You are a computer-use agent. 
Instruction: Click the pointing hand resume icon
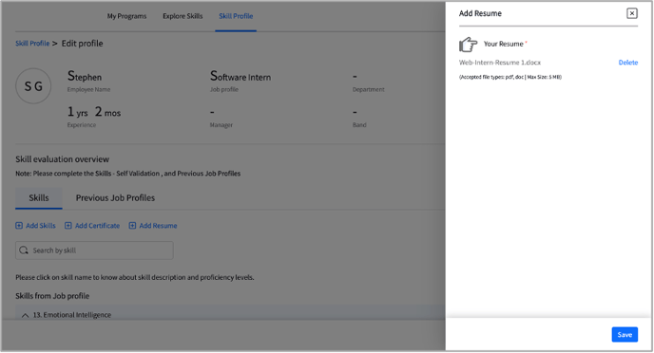[468, 44]
